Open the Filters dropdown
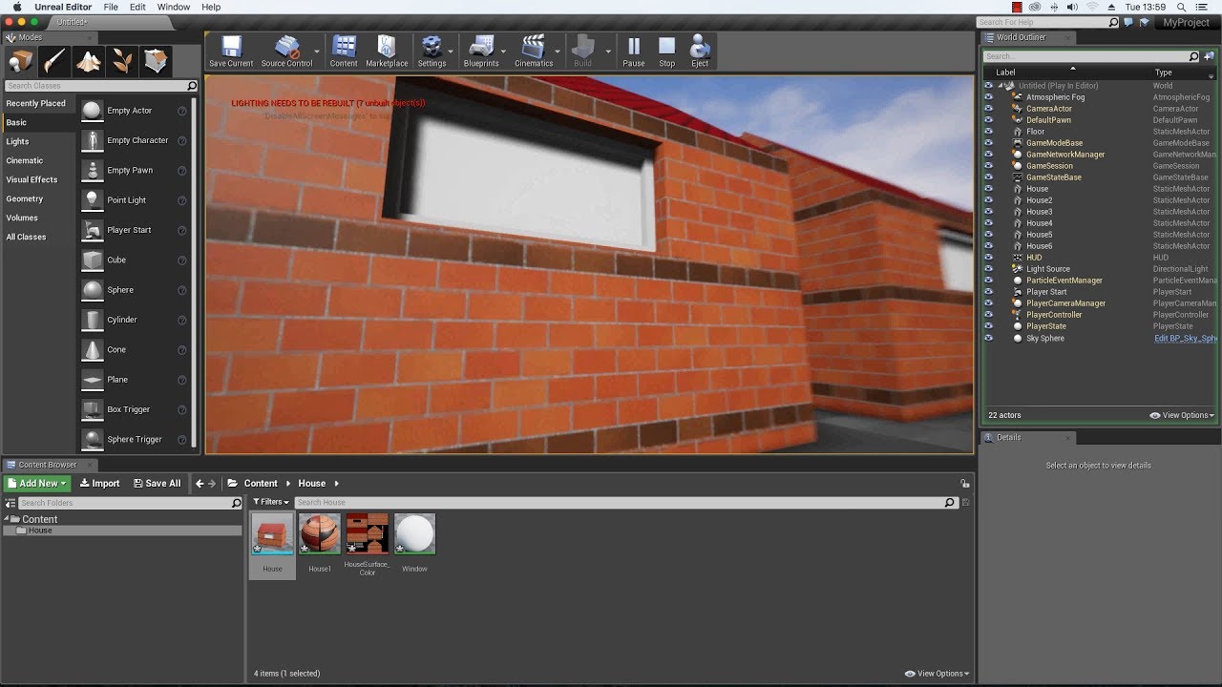Image resolution: width=1222 pixels, height=687 pixels. pos(270,502)
